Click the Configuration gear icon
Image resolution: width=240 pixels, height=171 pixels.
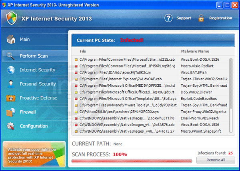tap(10, 126)
